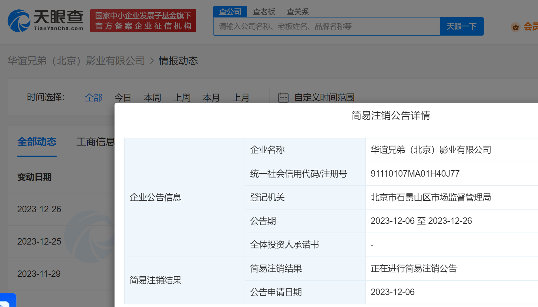Choose the 上周 time filter

[x=182, y=97]
